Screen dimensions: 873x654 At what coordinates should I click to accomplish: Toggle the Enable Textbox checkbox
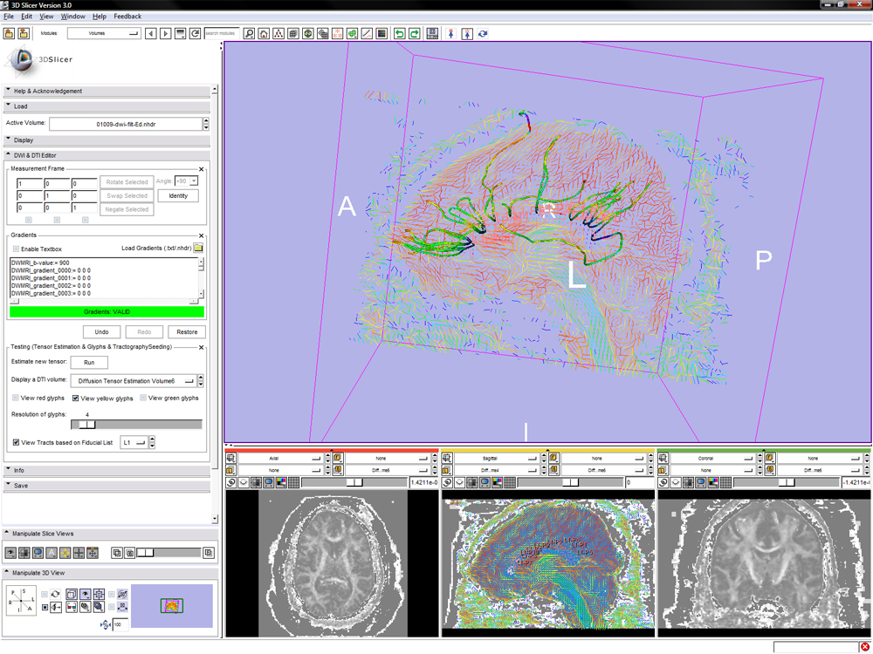pyautogui.click(x=16, y=249)
